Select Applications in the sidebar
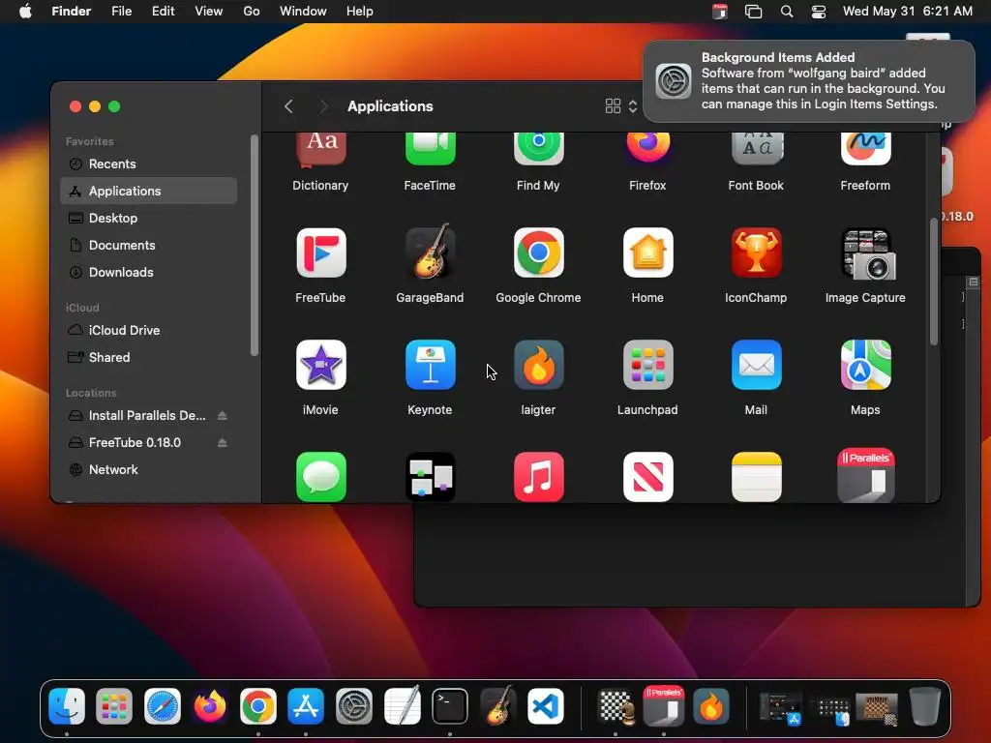Image resolution: width=991 pixels, height=743 pixels. coord(148,191)
